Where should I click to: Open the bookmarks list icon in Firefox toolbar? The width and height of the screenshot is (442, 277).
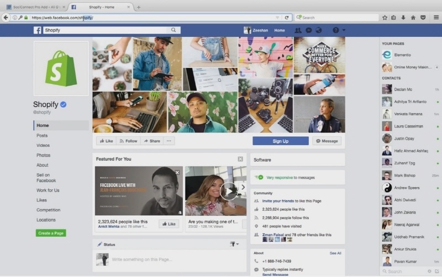393,18
